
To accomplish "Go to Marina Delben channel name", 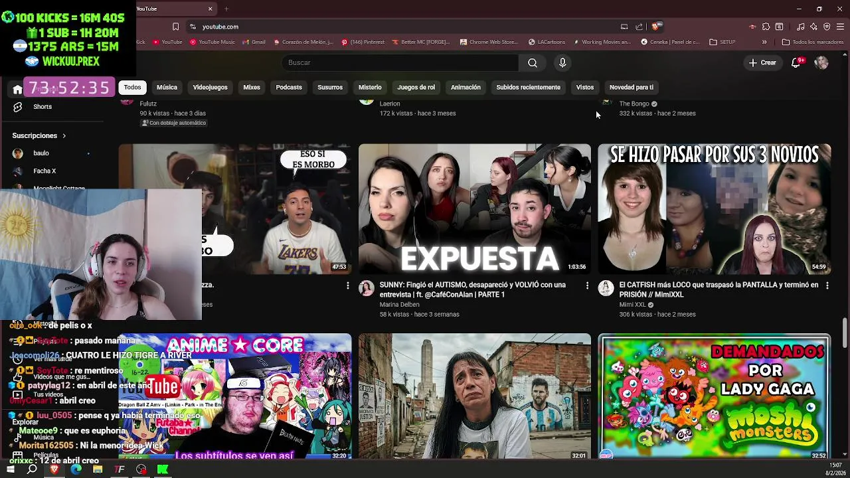I will [x=399, y=305].
